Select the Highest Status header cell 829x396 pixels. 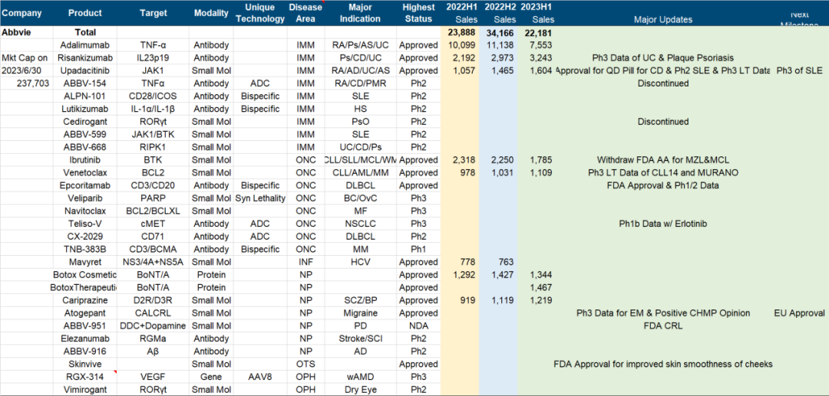(x=418, y=13)
